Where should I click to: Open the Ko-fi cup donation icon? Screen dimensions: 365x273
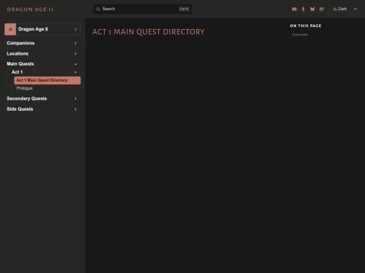pyautogui.click(x=322, y=9)
